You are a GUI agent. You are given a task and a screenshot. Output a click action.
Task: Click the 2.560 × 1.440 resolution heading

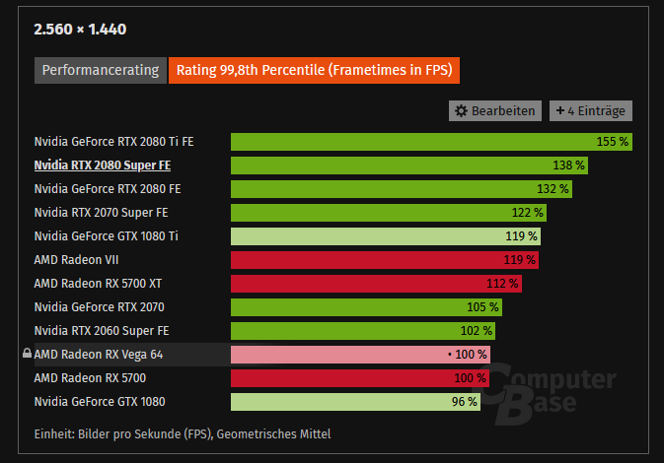pyautogui.click(x=80, y=30)
